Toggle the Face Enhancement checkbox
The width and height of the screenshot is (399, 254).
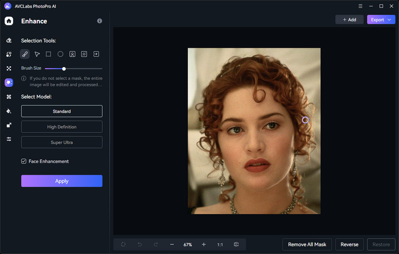pyautogui.click(x=23, y=161)
